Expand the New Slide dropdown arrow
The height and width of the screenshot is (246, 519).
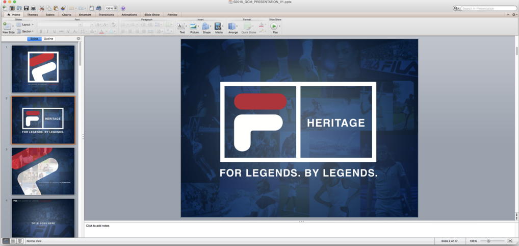[13, 26]
